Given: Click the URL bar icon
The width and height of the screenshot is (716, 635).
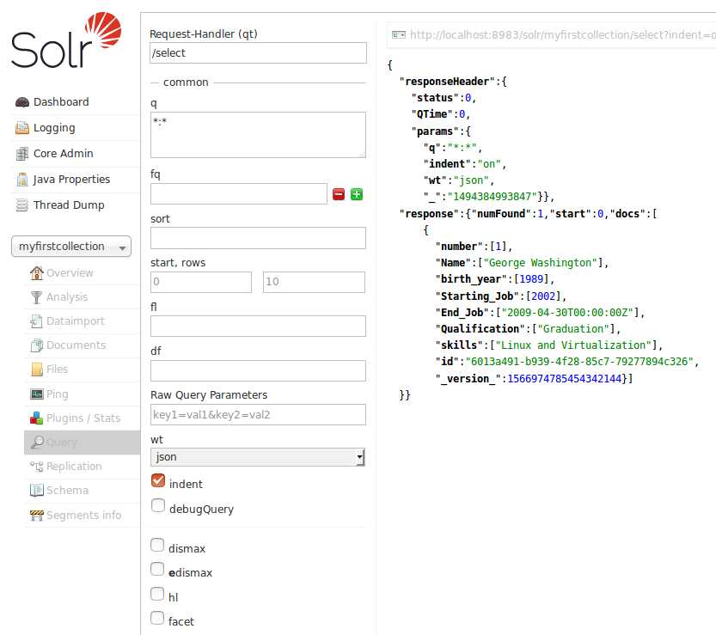Looking at the screenshot, I should [x=399, y=35].
